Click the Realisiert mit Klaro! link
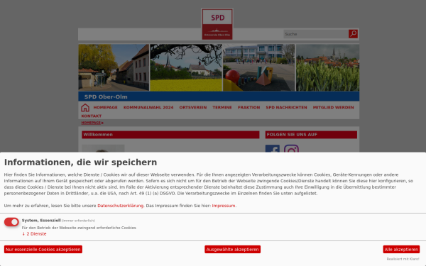 tap(403, 259)
